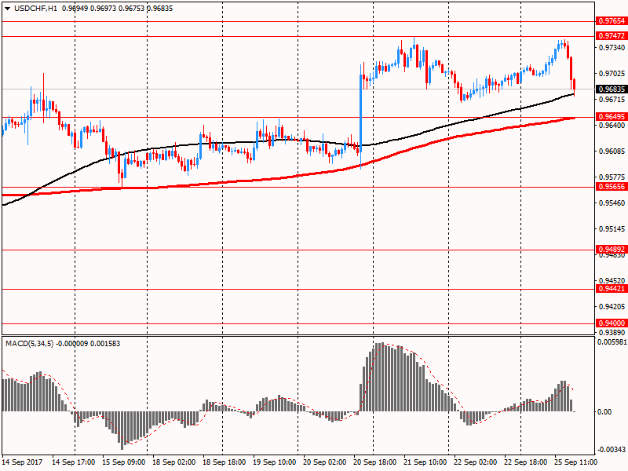Click the 25 Sep 11:00 time label

[575, 462]
